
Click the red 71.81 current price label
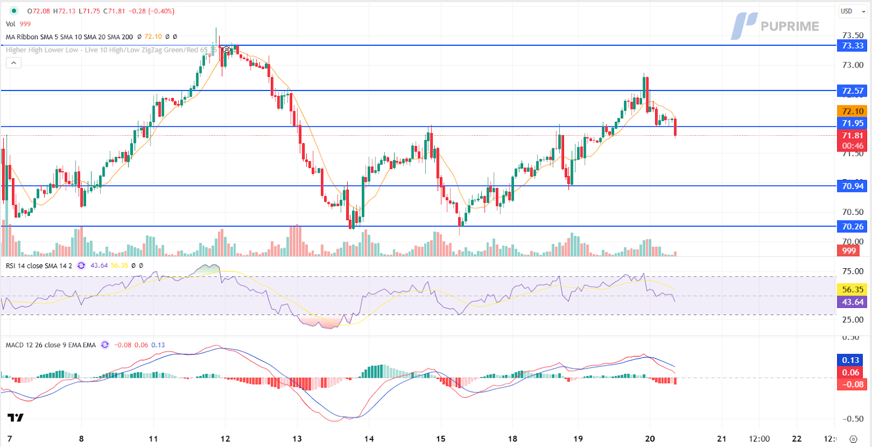pos(852,135)
